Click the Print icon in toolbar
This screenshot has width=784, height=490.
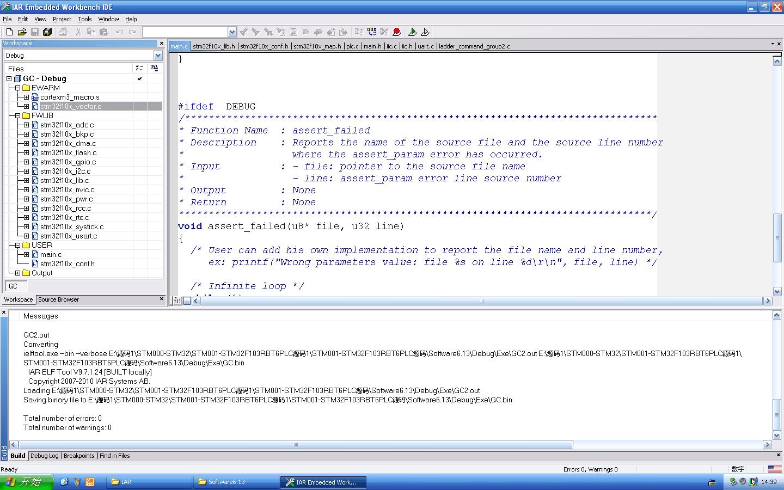(x=63, y=32)
